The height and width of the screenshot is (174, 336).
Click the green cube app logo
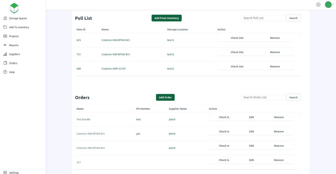[x=14, y=8]
